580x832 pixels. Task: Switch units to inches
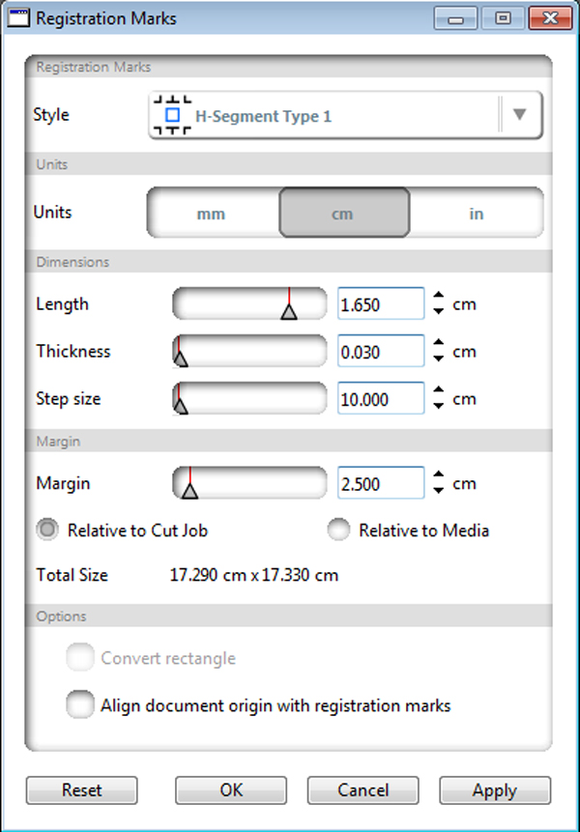(x=476, y=214)
